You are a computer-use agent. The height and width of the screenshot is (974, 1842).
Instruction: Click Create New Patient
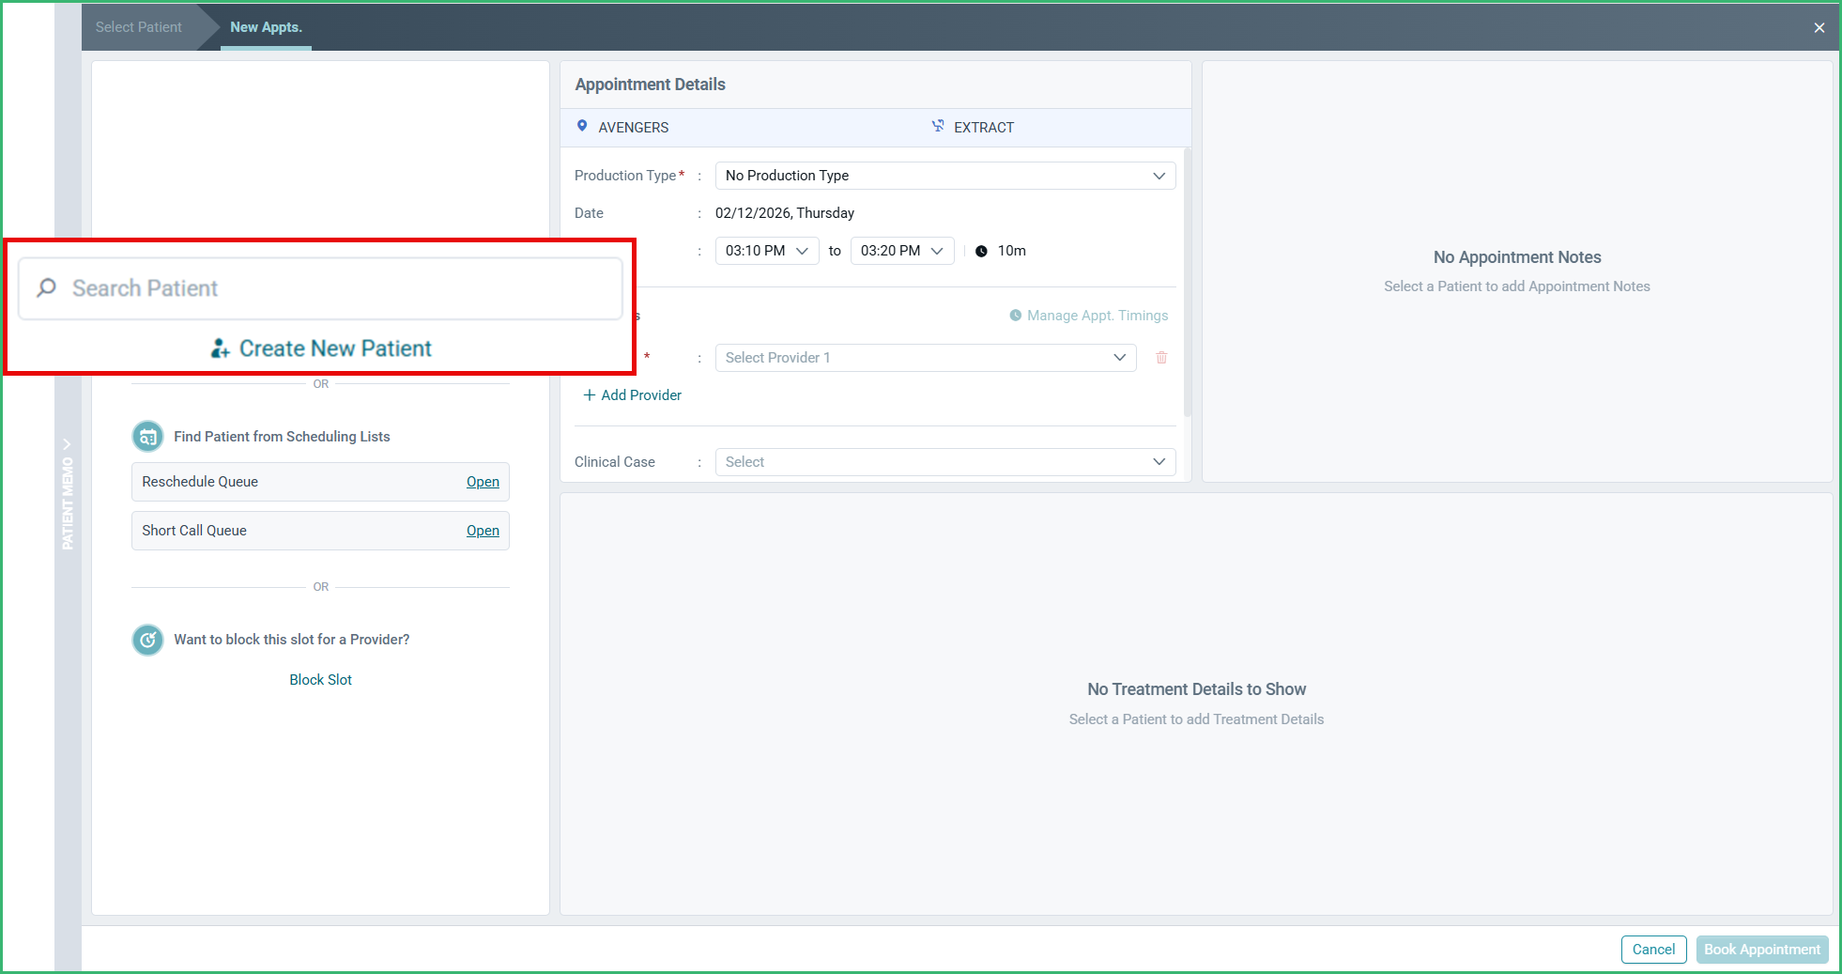pyautogui.click(x=321, y=348)
